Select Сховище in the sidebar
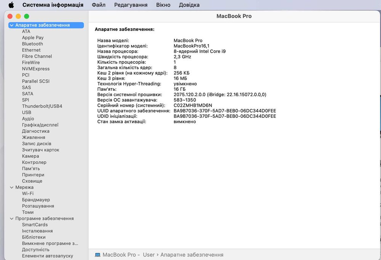 click(32, 181)
